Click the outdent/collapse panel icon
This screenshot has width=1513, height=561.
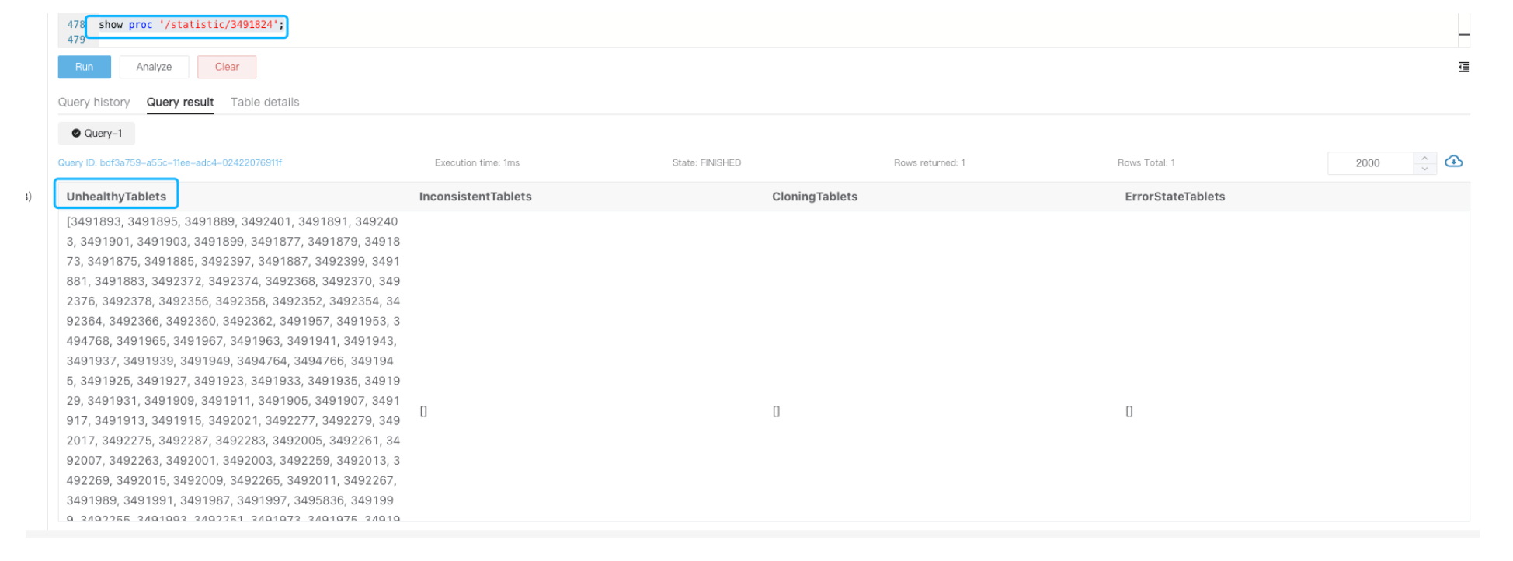1463,68
